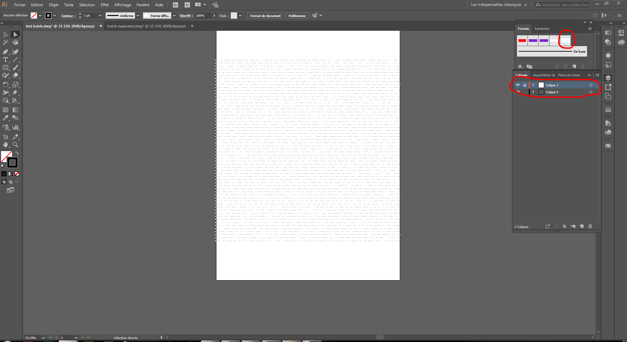
Task: Open the Uniforme width profile dropdown
Action: (138, 15)
